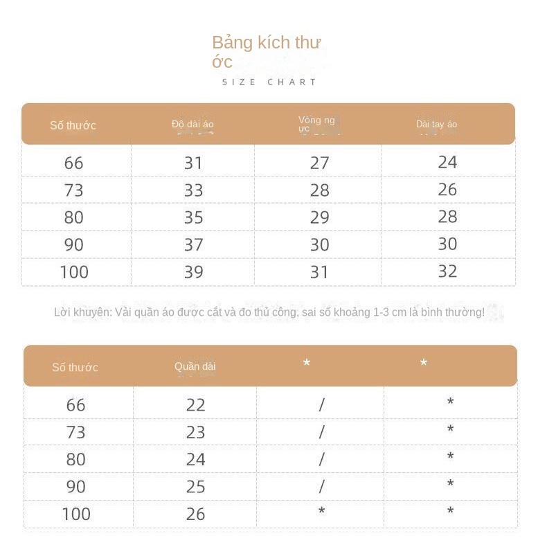Viewport: 547px width, 547px height.
Task: Click size 90 in the pants table
Action: pyautogui.click(x=75, y=487)
